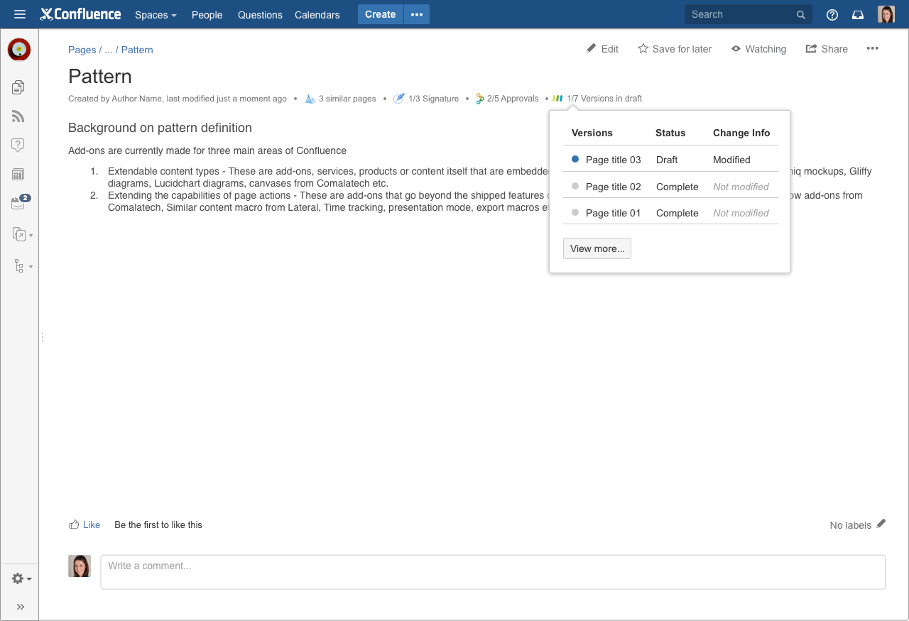
Task: Open the help question mark icon
Action: coord(832,15)
